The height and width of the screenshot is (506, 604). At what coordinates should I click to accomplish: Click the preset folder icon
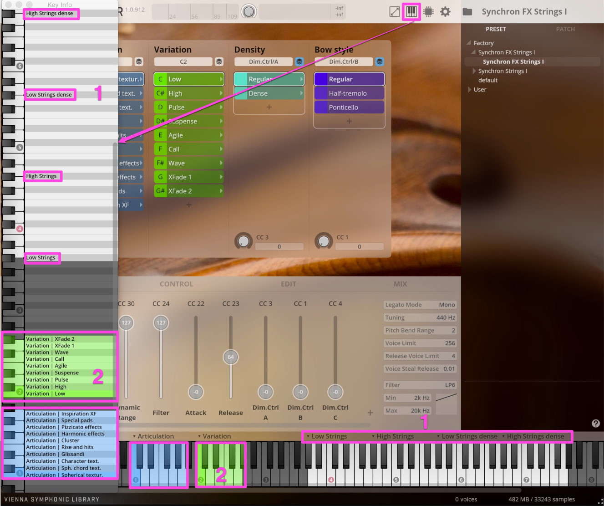point(467,12)
